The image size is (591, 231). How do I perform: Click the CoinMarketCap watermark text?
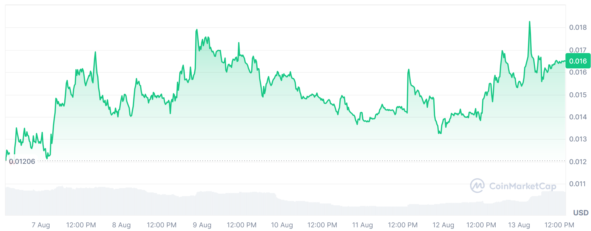pos(522,186)
